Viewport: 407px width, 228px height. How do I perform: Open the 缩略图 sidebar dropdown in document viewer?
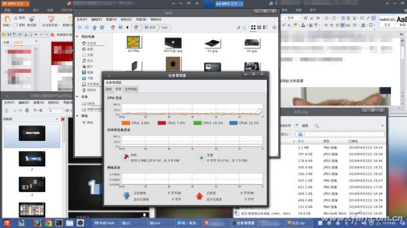pyautogui.click(x=56, y=119)
